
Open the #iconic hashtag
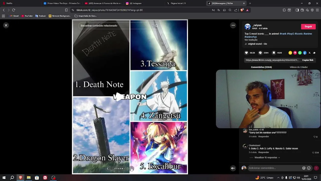[x=299, y=34]
